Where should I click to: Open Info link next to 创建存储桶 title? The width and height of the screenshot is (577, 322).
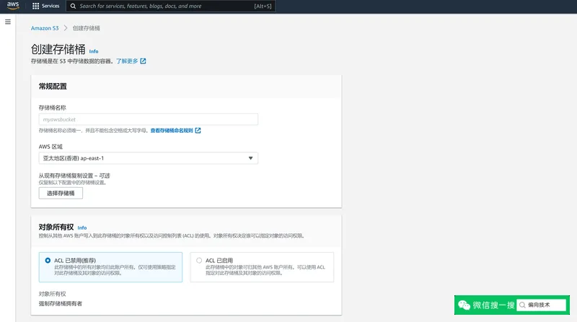click(x=94, y=51)
